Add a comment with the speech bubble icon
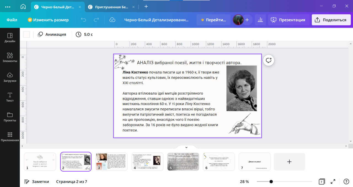 coord(269,60)
